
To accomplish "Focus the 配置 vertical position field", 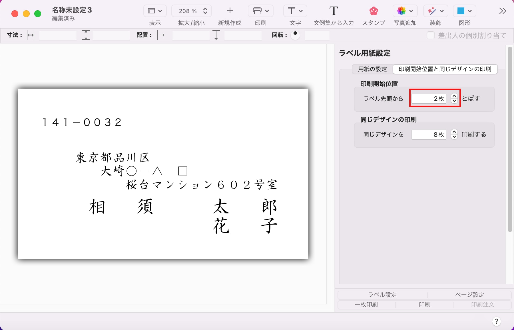I will [243, 35].
